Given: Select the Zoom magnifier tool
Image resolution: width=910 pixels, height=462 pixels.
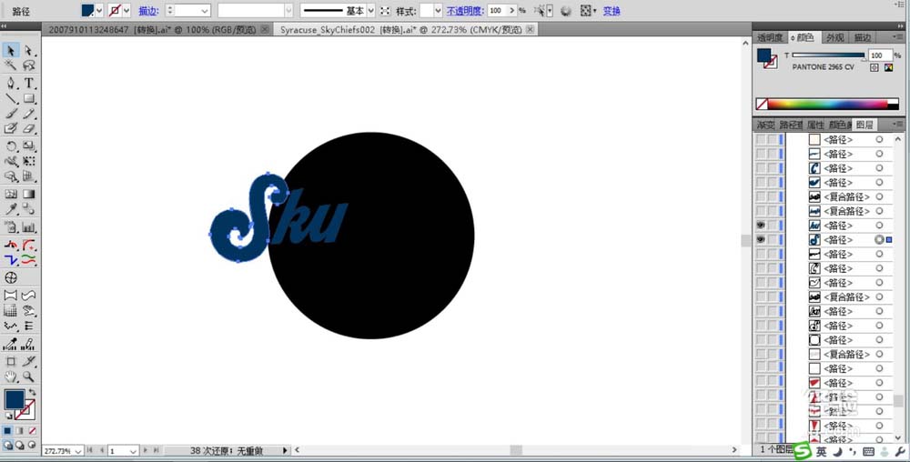Looking at the screenshot, I should [x=28, y=377].
